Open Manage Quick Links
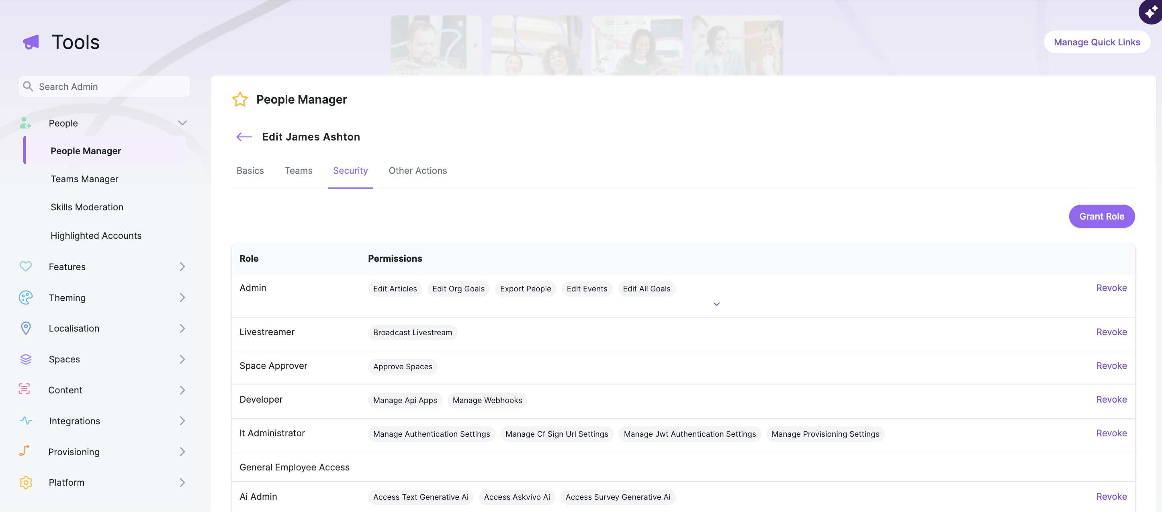The height and width of the screenshot is (517, 1162). coord(1097,43)
